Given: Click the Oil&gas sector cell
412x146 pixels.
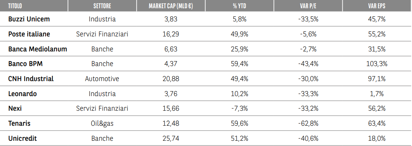Looking at the screenshot, I should [102, 123].
